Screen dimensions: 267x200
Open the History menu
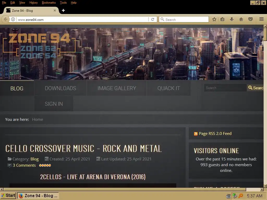[33, 3]
